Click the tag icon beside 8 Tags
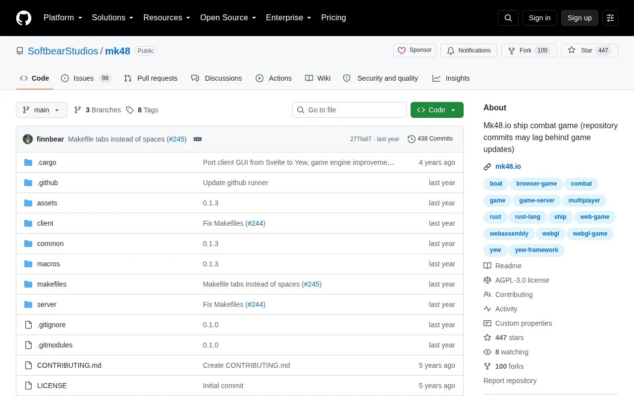This screenshot has height=396, width=634. [x=130, y=110]
